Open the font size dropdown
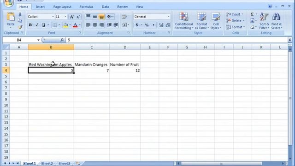 click(65, 17)
